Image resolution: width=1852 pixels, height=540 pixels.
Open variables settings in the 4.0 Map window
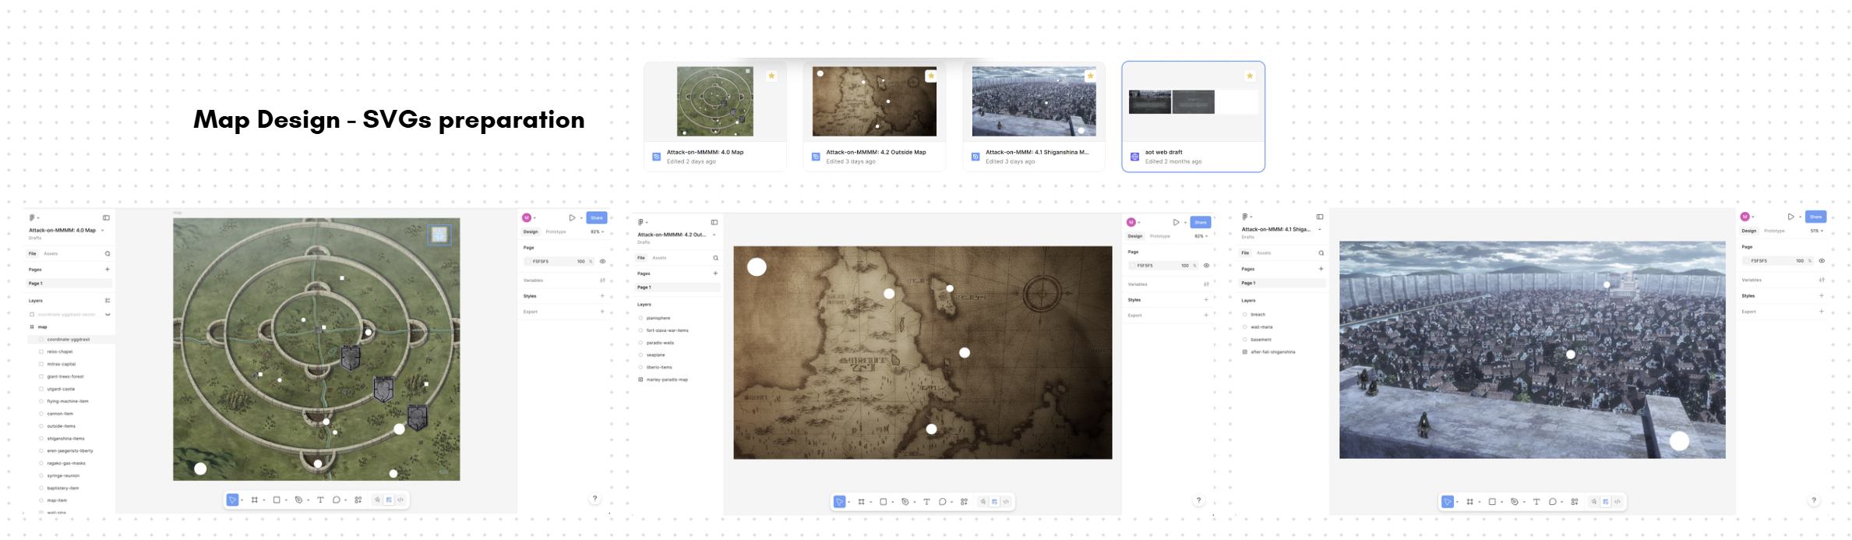(x=602, y=281)
